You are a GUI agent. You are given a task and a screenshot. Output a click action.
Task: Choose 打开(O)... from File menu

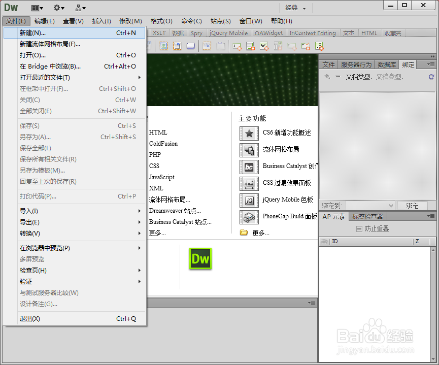coord(75,55)
